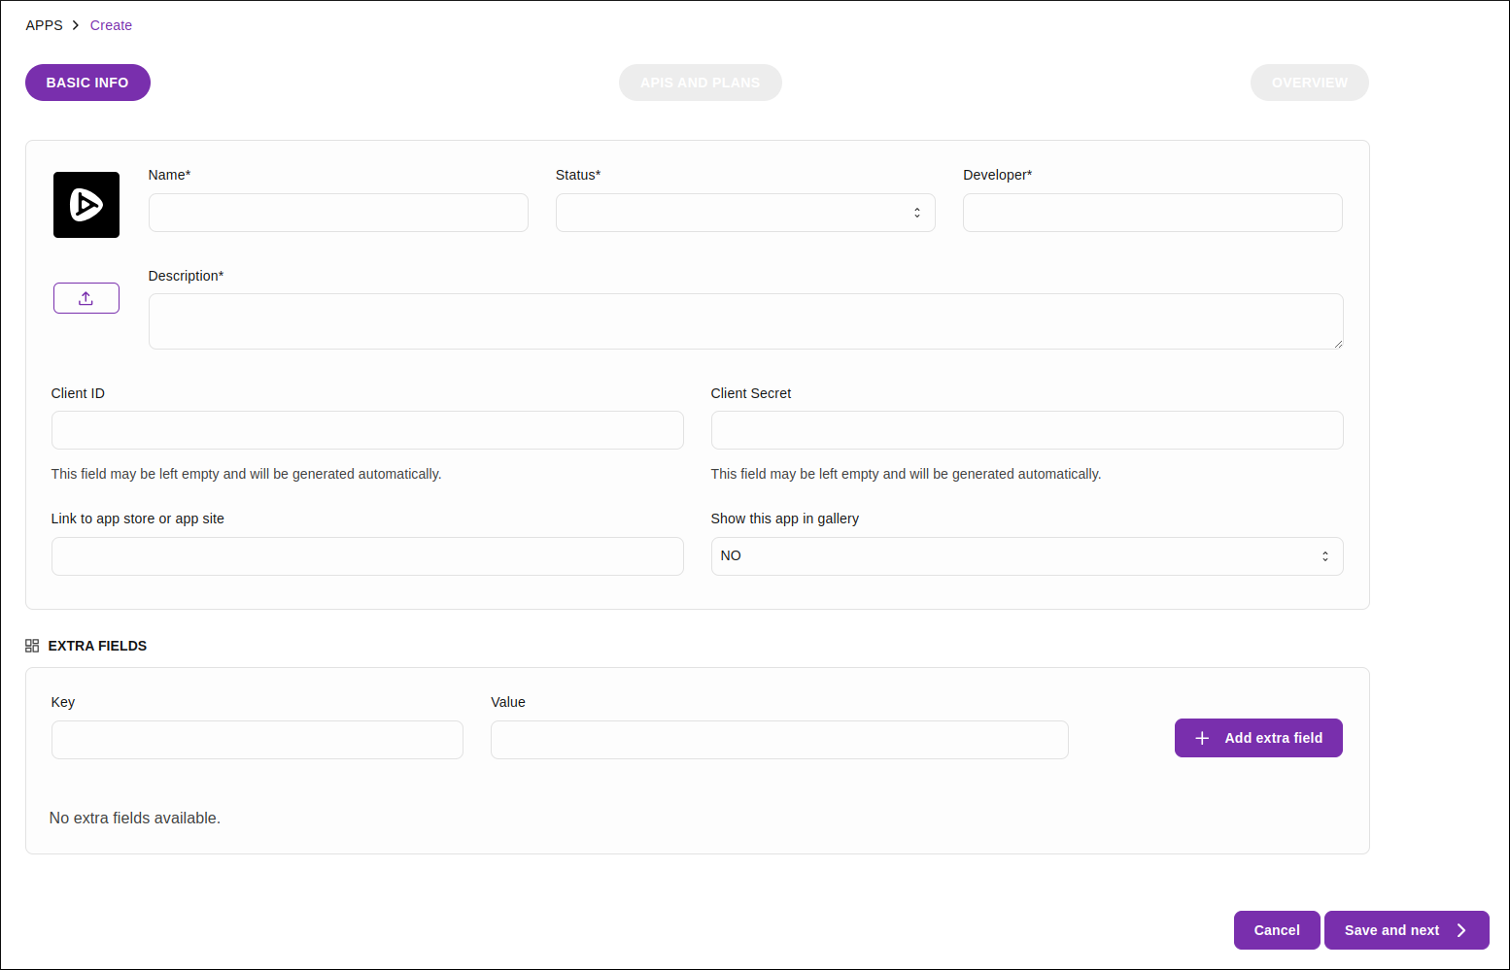This screenshot has height=970, width=1510.
Task: Open the Status dropdown
Action: (744, 212)
